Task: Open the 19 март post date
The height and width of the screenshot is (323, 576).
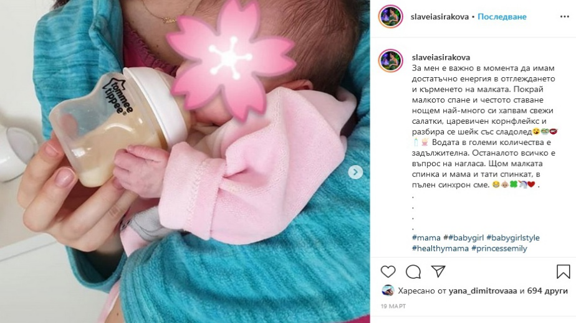Action: click(393, 306)
